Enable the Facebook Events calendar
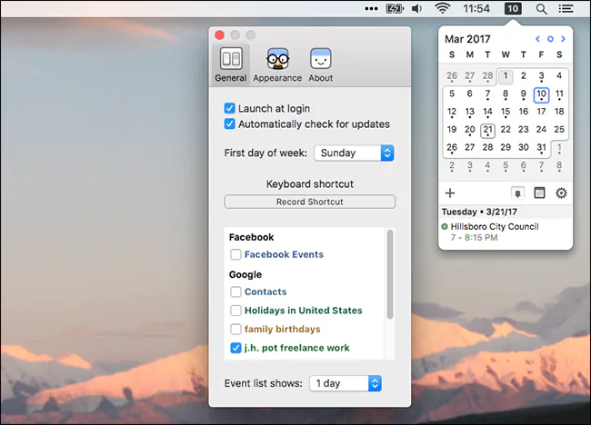591x425 pixels. coord(235,254)
